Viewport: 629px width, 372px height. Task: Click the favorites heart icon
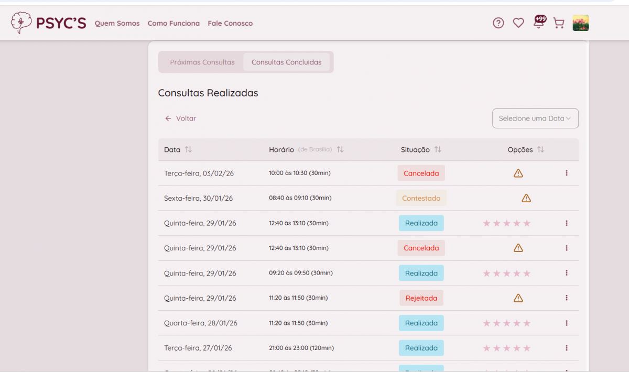tap(518, 23)
